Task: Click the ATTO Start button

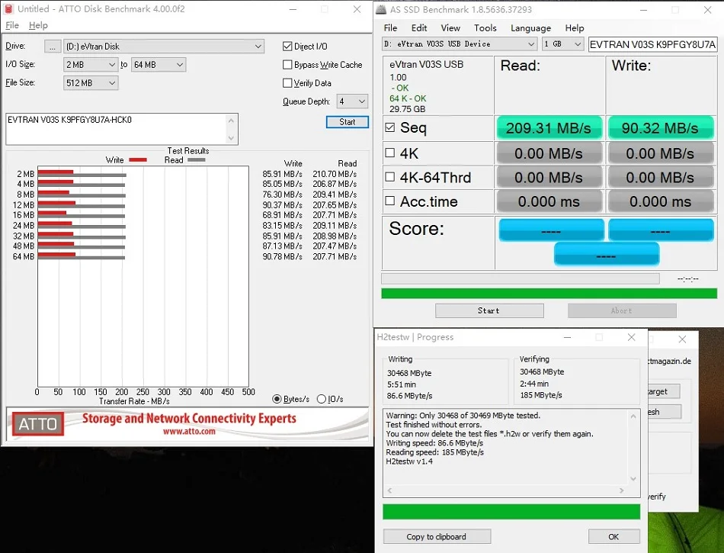Action: [348, 122]
